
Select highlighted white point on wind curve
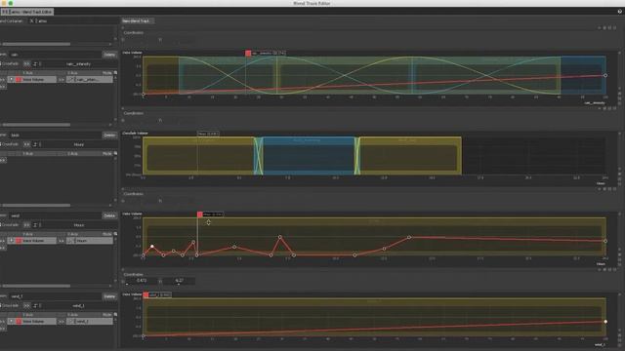(152, 247)
